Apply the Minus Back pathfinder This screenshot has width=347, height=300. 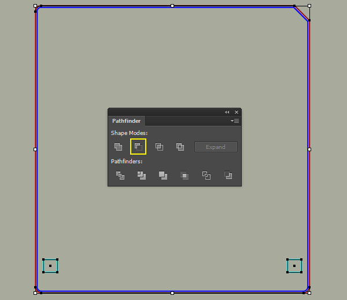(x=228, y=175)
